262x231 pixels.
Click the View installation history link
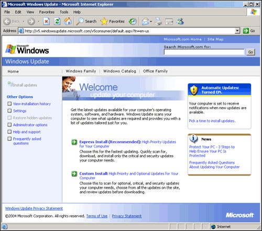pyautogui.click(x=32, y=104)
